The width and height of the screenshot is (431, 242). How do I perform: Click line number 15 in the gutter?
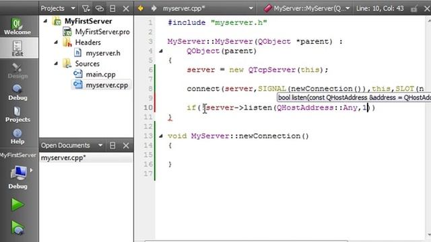point(148,155)
